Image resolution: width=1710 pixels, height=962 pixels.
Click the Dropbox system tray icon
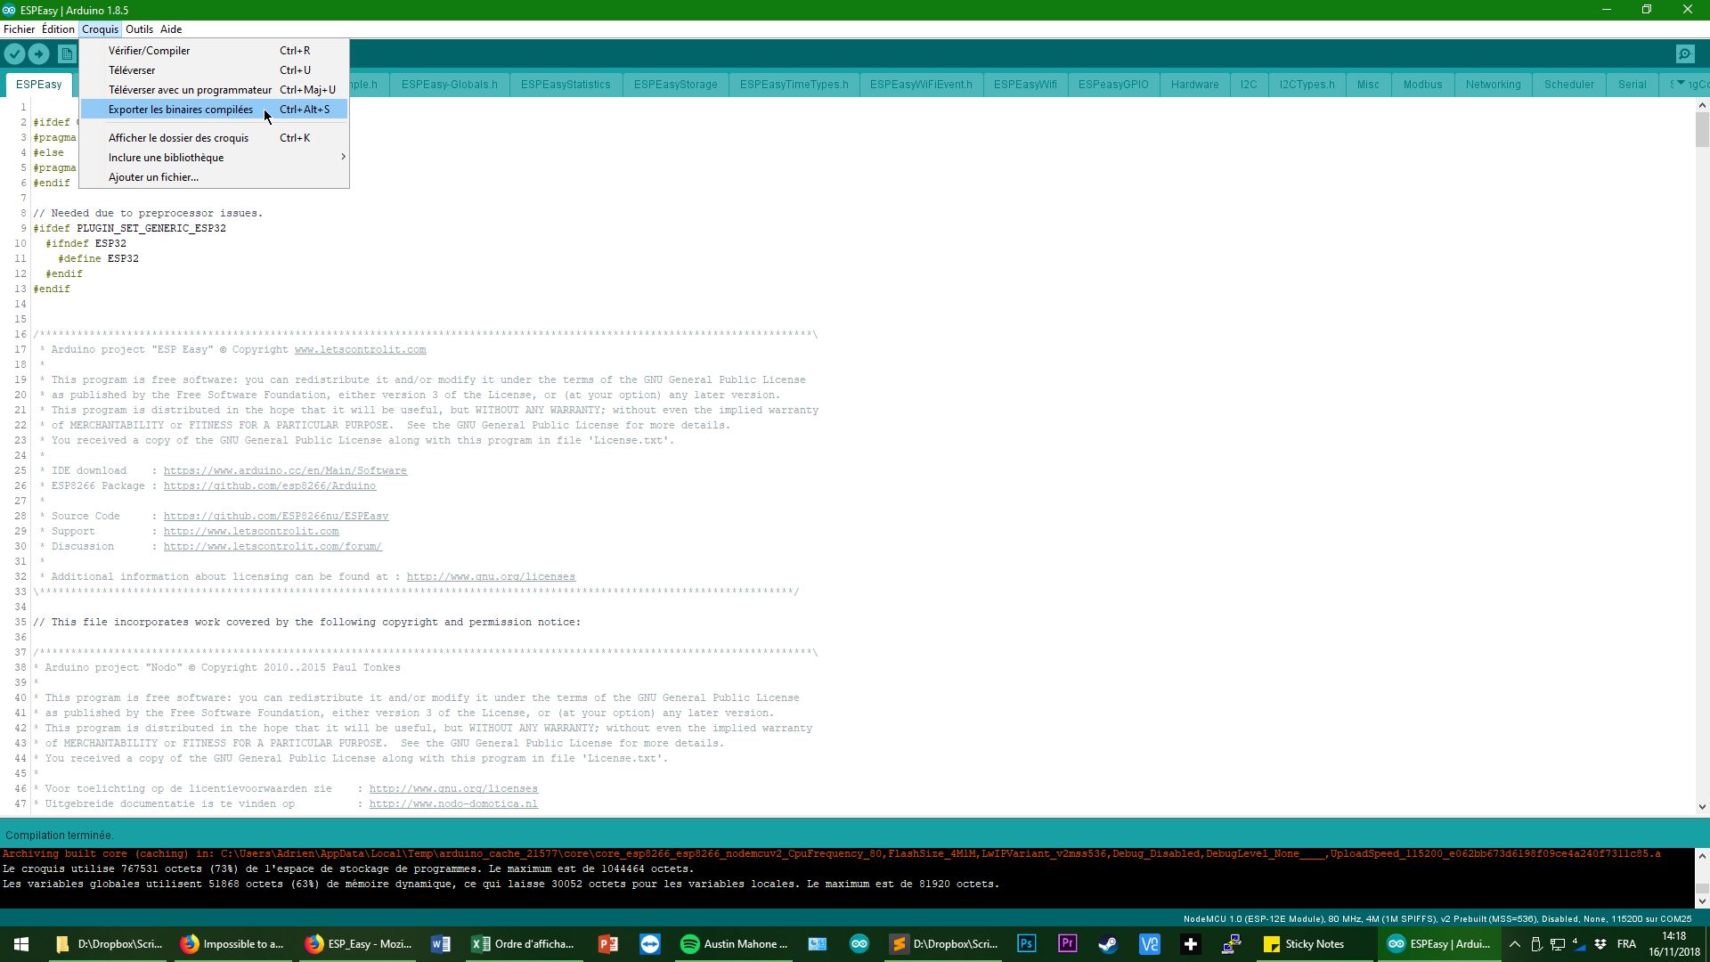pyautogui.click(x=1600, y=944)
